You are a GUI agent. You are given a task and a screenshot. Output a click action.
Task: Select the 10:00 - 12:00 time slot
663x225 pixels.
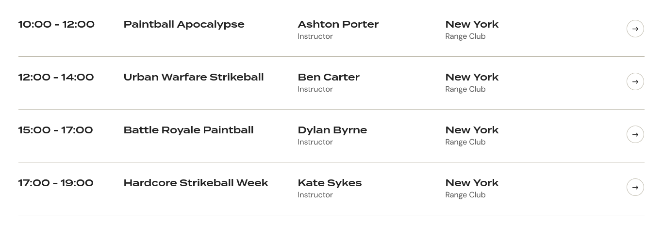click(56, 24)
